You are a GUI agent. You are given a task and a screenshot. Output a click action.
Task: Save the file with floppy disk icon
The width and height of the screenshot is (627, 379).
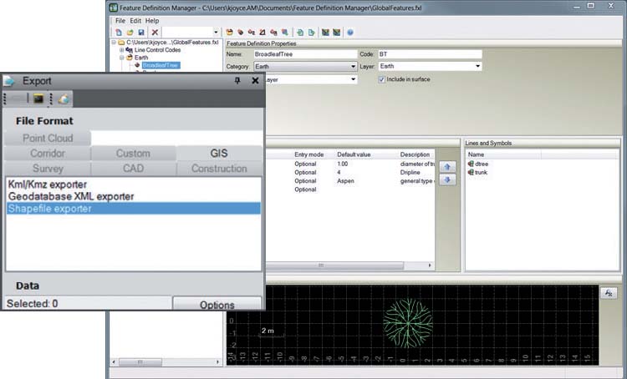tap(141, 33)
